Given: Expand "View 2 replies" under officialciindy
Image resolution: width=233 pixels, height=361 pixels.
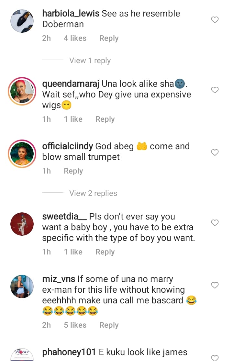Looking at the screenshot, I should (93, 193).
